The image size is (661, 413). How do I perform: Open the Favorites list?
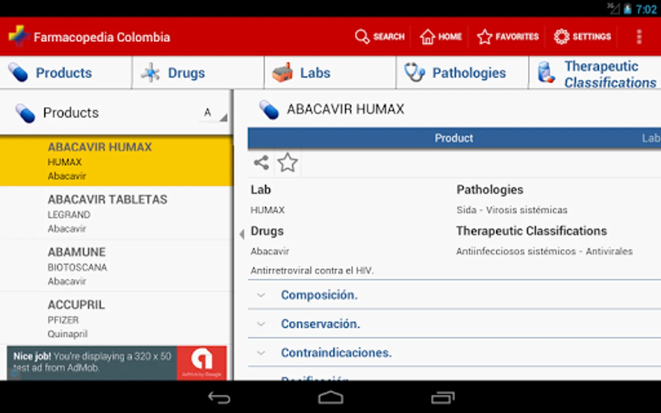click(508, 37)
